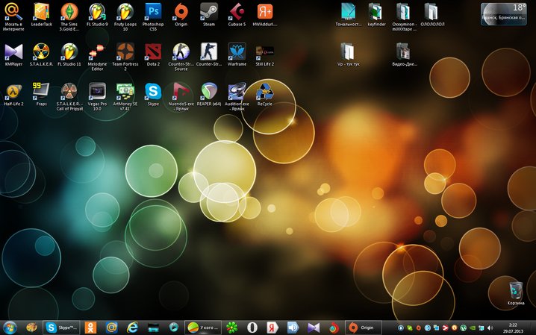The width and height of the screenshot is (536, 335).
Task: Launch Photoshop CS5 from desktop
Action: click(153, 17)
